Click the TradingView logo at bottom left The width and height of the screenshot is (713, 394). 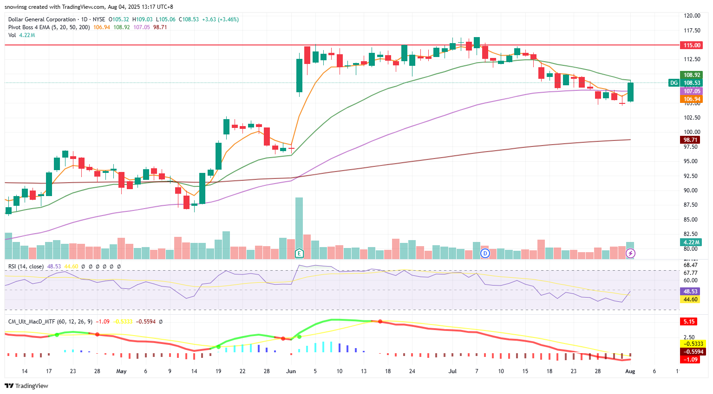click(x=10, y=386)
